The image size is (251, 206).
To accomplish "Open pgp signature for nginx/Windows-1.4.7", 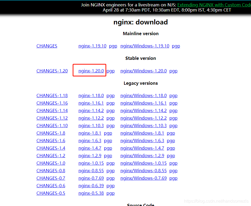I will 171,148.
